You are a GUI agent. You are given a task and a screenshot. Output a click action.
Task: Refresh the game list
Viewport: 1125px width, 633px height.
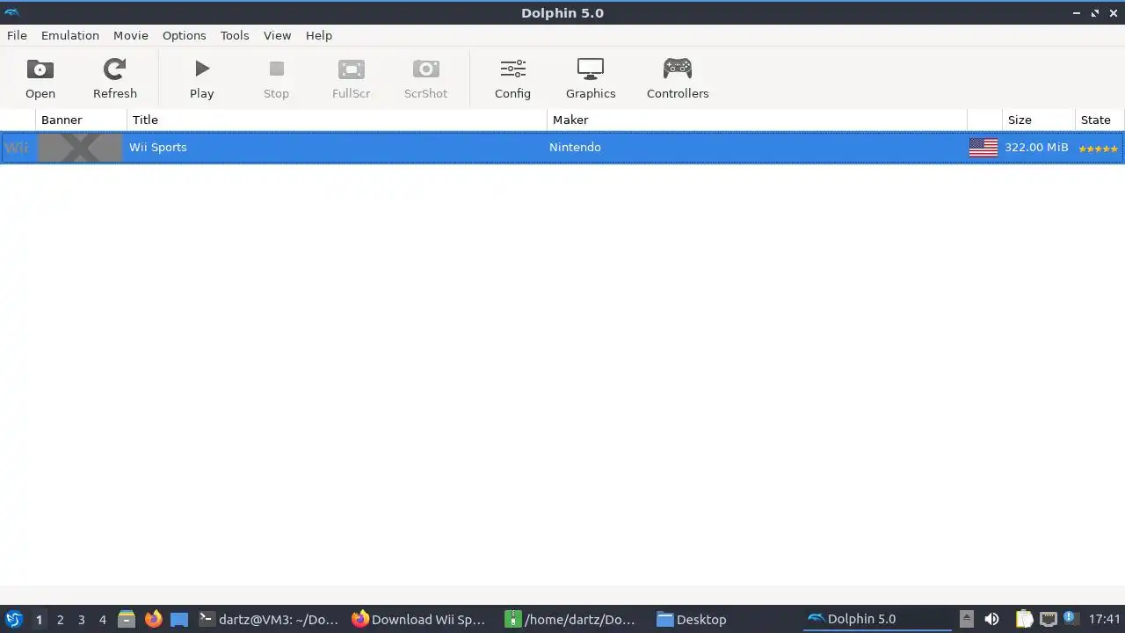[115, 78]
